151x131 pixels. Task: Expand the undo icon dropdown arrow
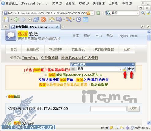click(64, 20)
